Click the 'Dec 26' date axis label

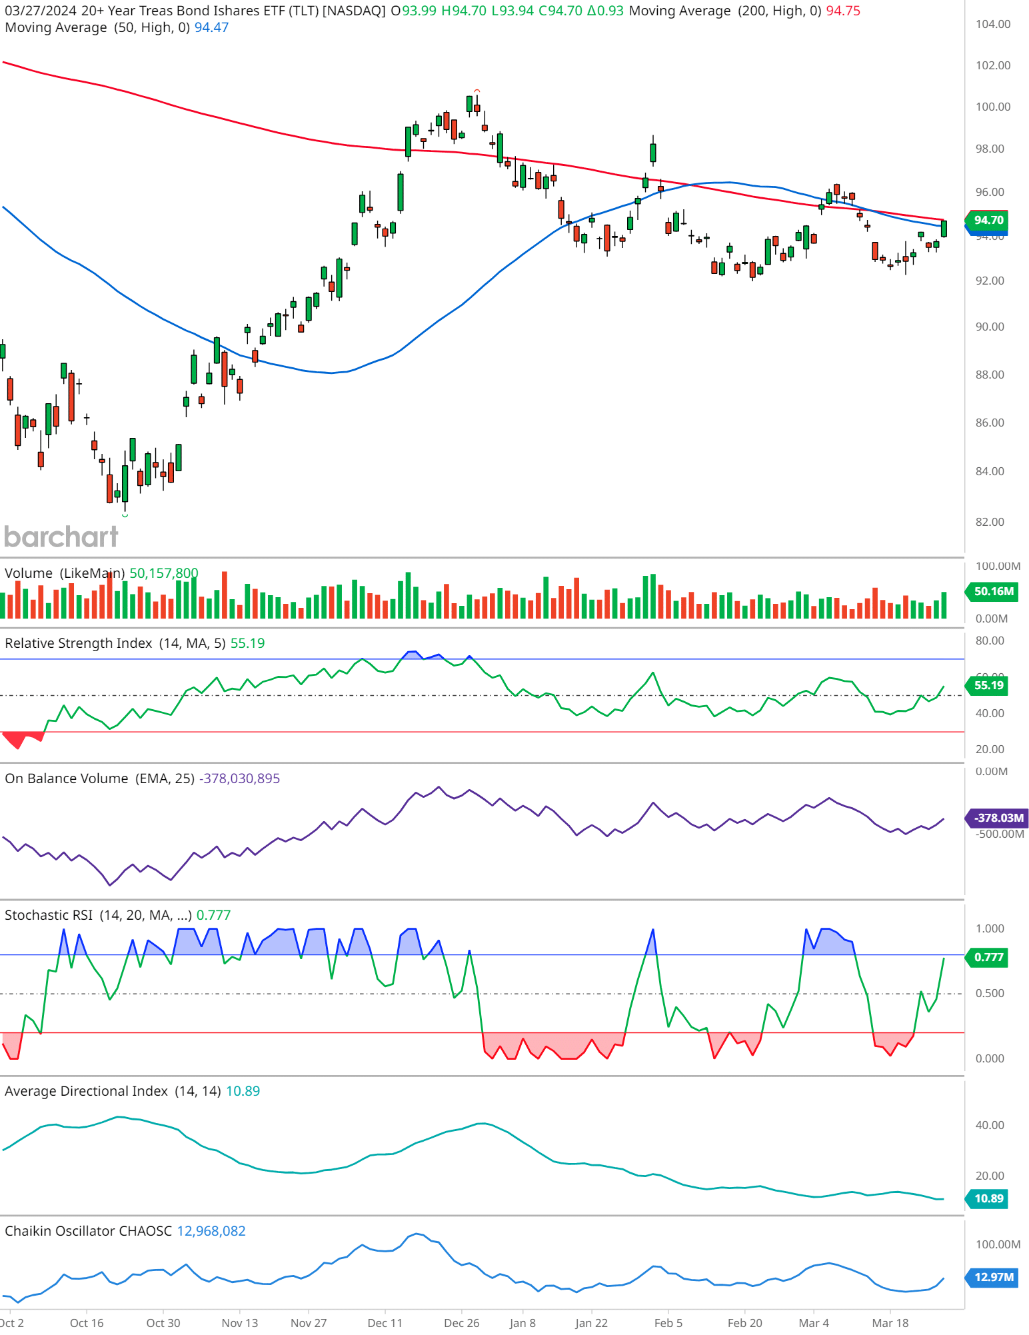tap(462, 1323)
